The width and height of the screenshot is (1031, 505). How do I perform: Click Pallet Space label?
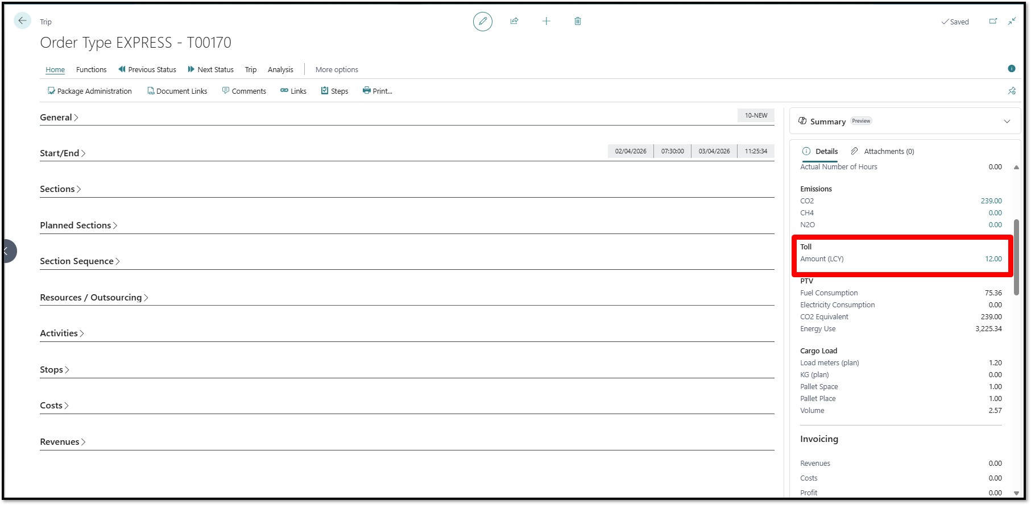(x=819, y=387)
